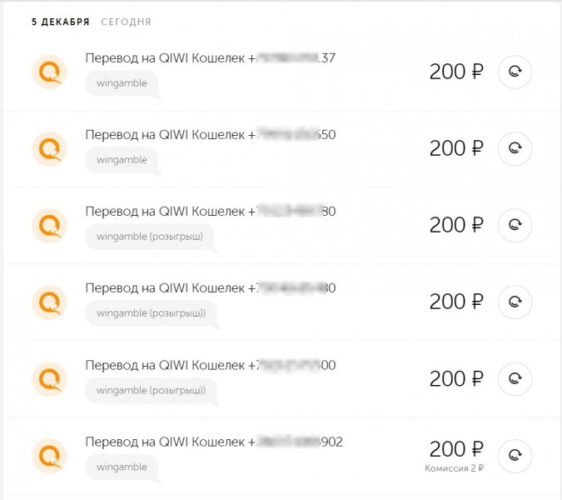This screenshot has width=562, height=500.
Task: Click QIWI logo beside wallet ending 902
Action: [x=49, y=455]
